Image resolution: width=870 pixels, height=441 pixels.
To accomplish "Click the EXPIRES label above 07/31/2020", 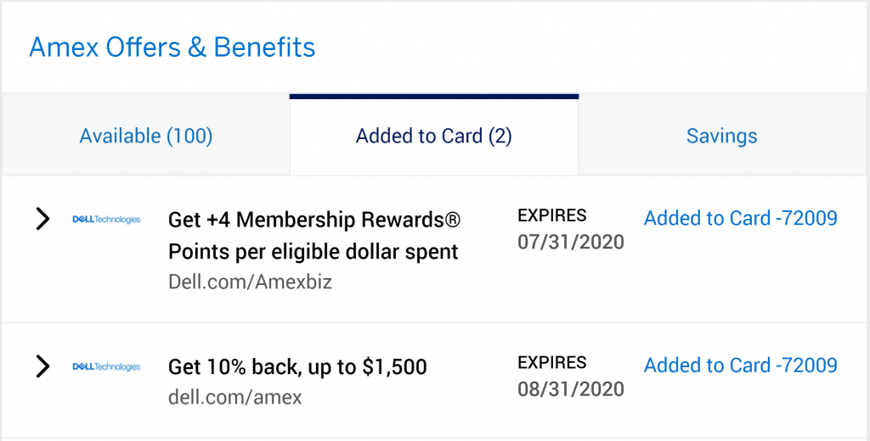I will click(x=552, y=215).
